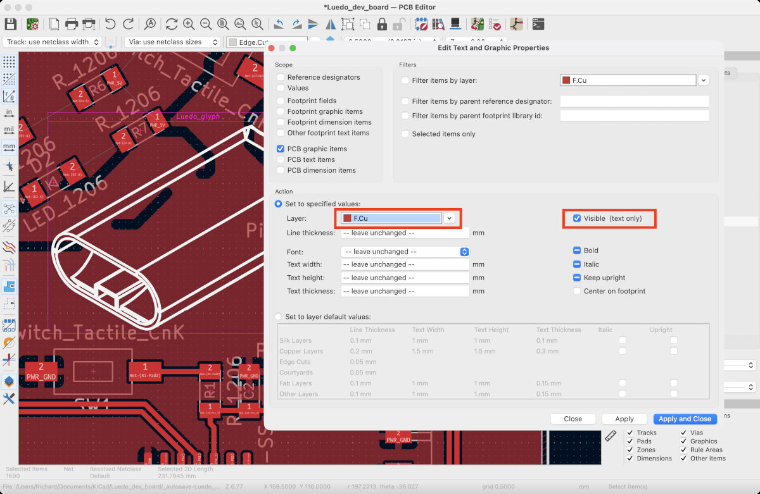Click the Undo arrow in the toolbar
The width and height of the screenshot is (760, 494).
pos(111,25)
